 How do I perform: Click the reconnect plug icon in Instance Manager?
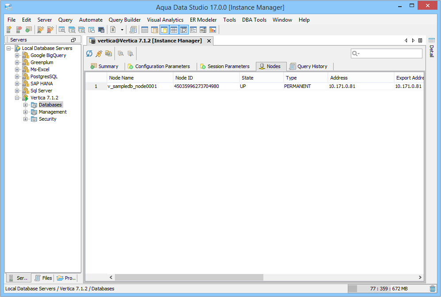[x=99, y=53]
